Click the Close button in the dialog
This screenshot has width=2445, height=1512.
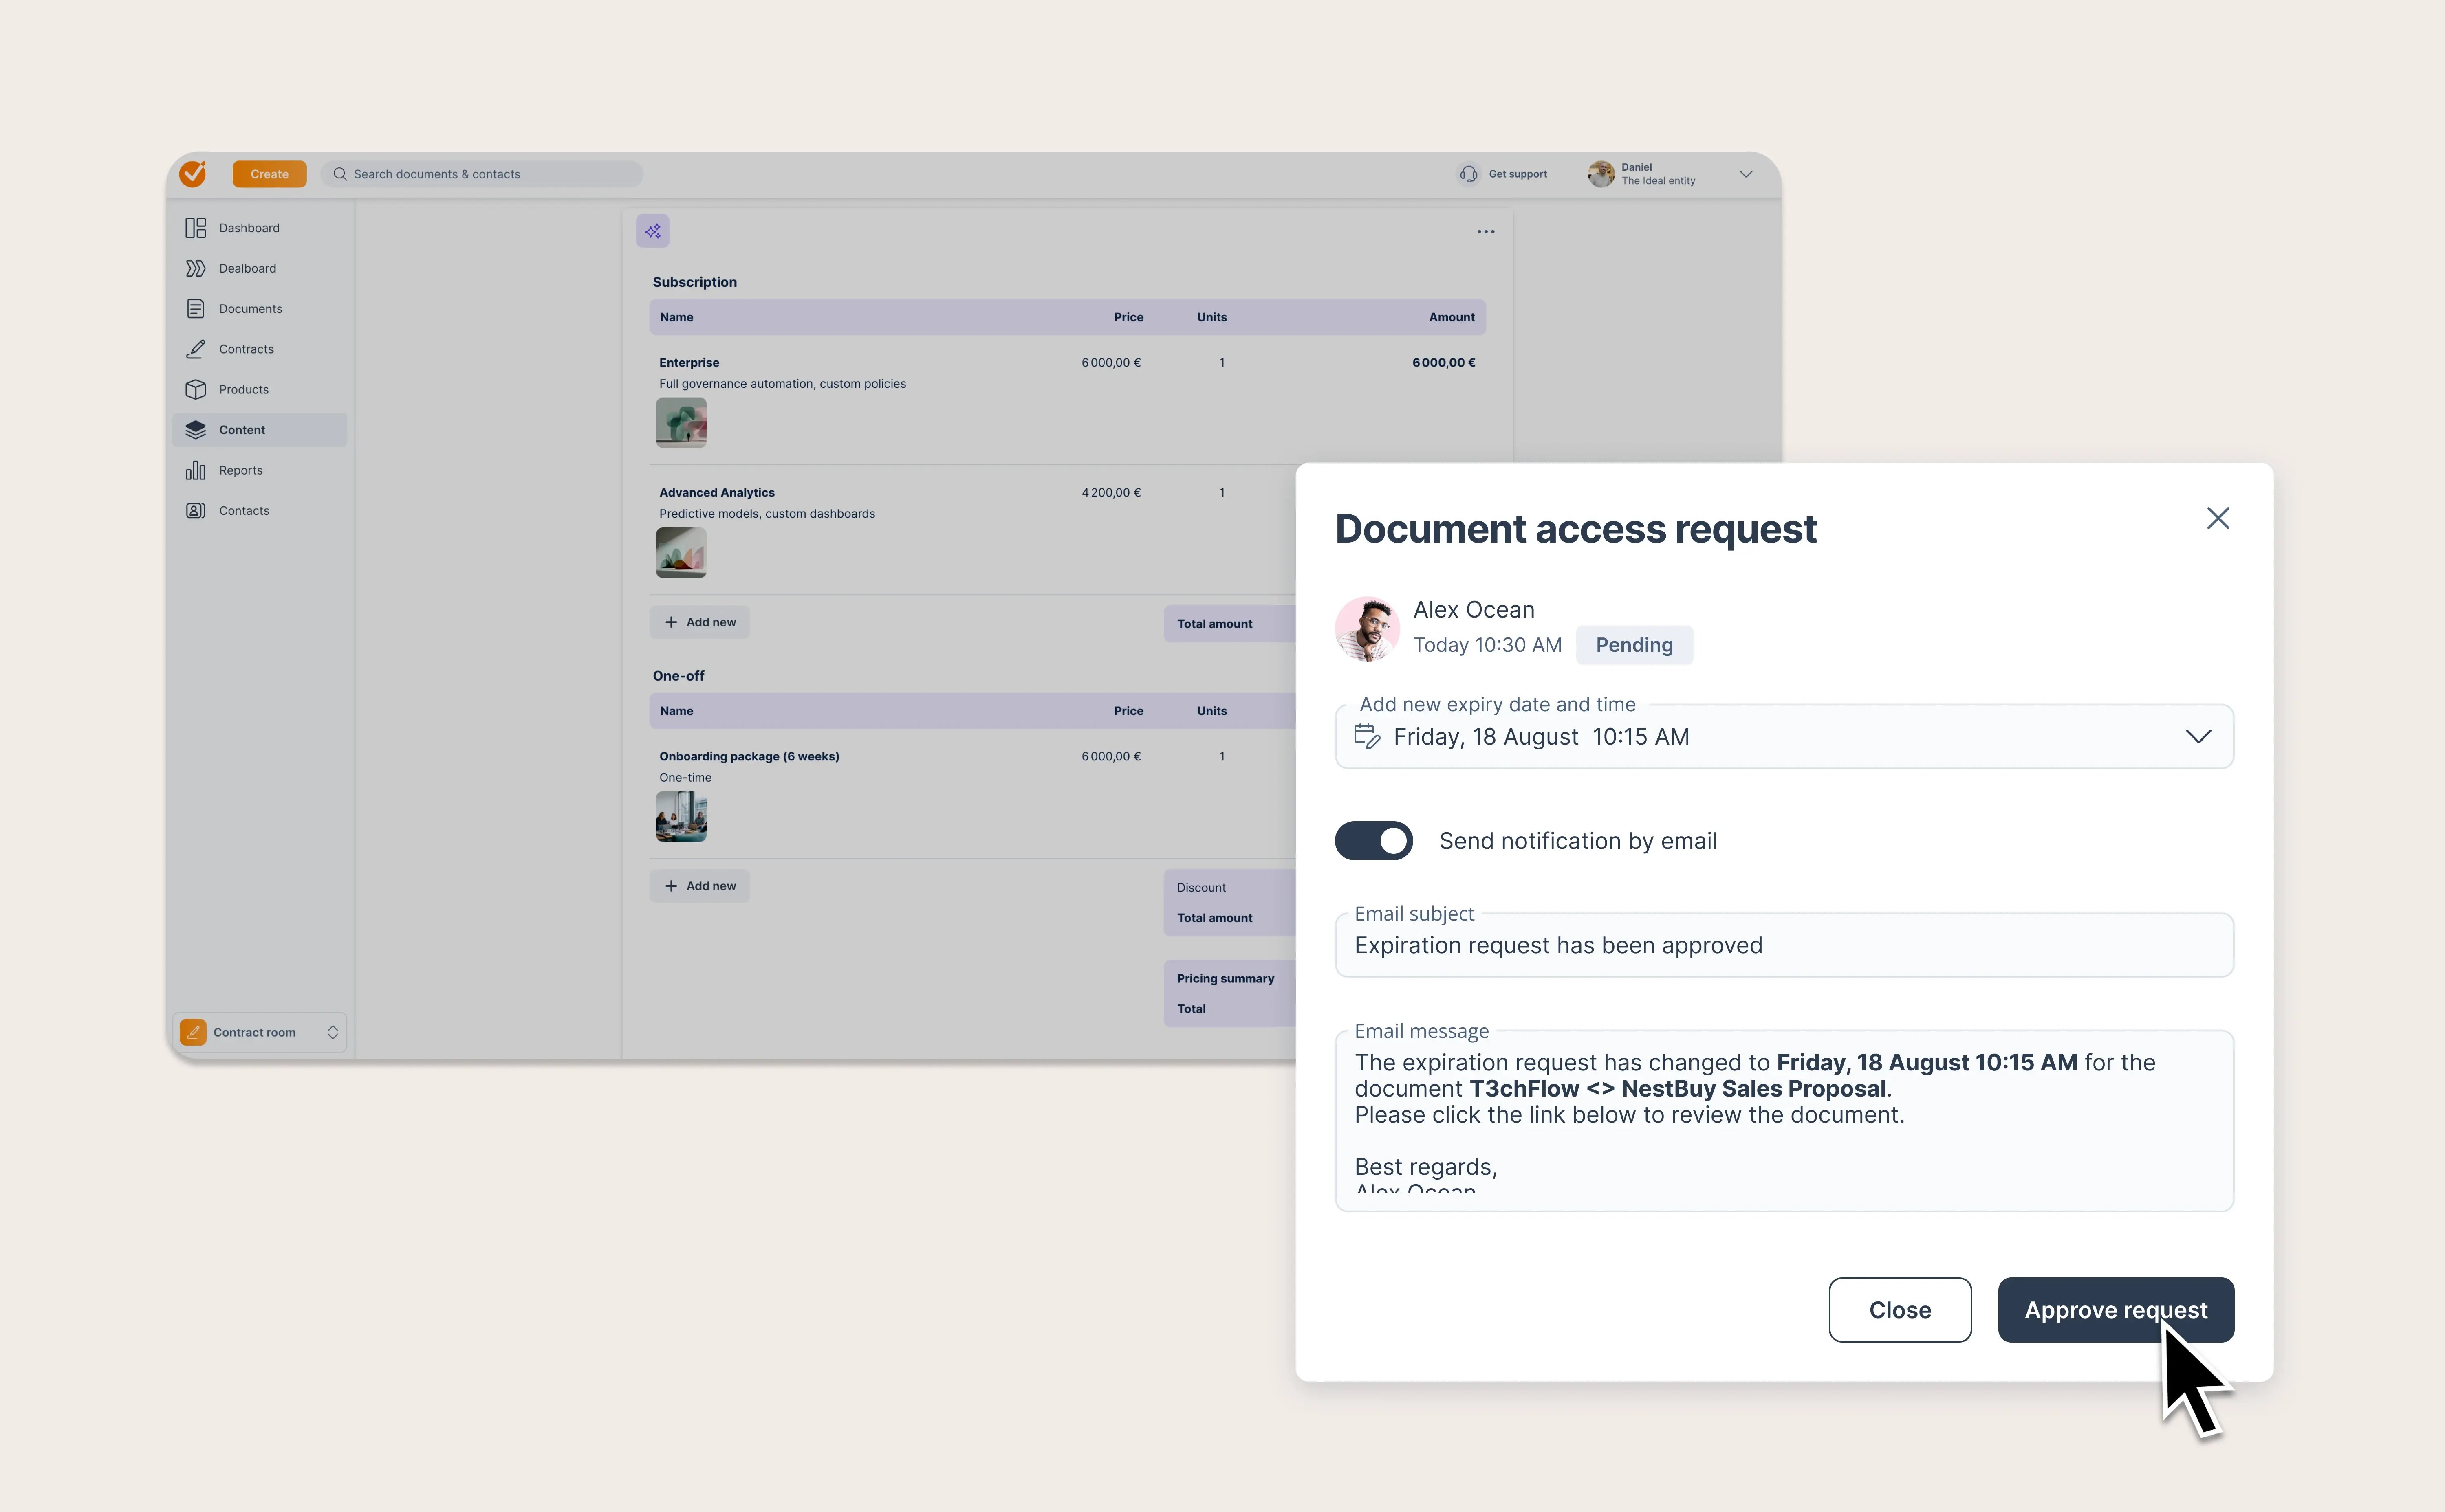coord(1900,1310)
